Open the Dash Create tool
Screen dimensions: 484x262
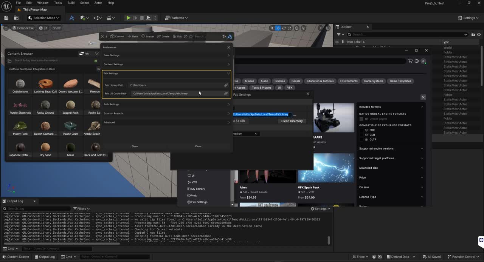(x=163, y=36)
